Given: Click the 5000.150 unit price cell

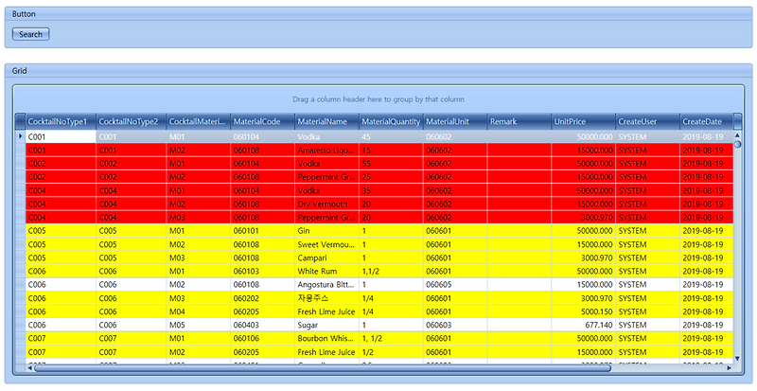Looking at the screenshot, I should [583, 311].
